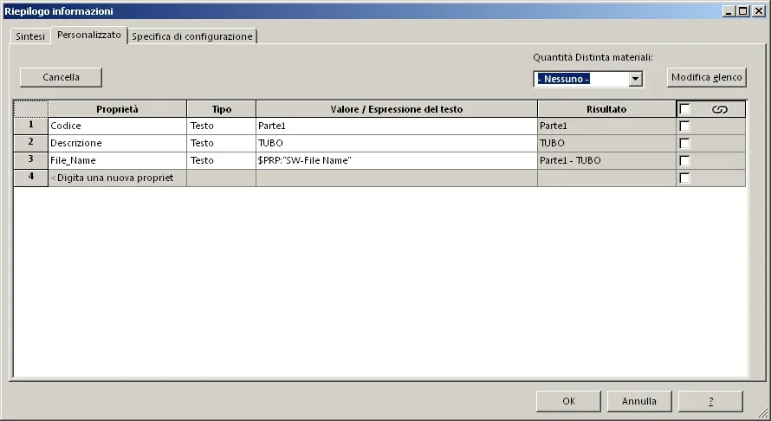Click the new property entry cell
Image resolution: width=771 pixels, height=421 pixels.
click(117, 178)
